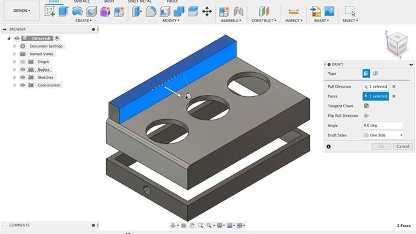Expand the Named Views tree node
416x234 pixels.
pos(14,54)
